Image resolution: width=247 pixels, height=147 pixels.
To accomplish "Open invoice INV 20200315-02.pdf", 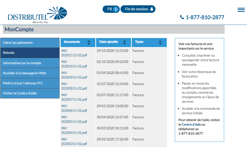I will click(x=73, y=141).
